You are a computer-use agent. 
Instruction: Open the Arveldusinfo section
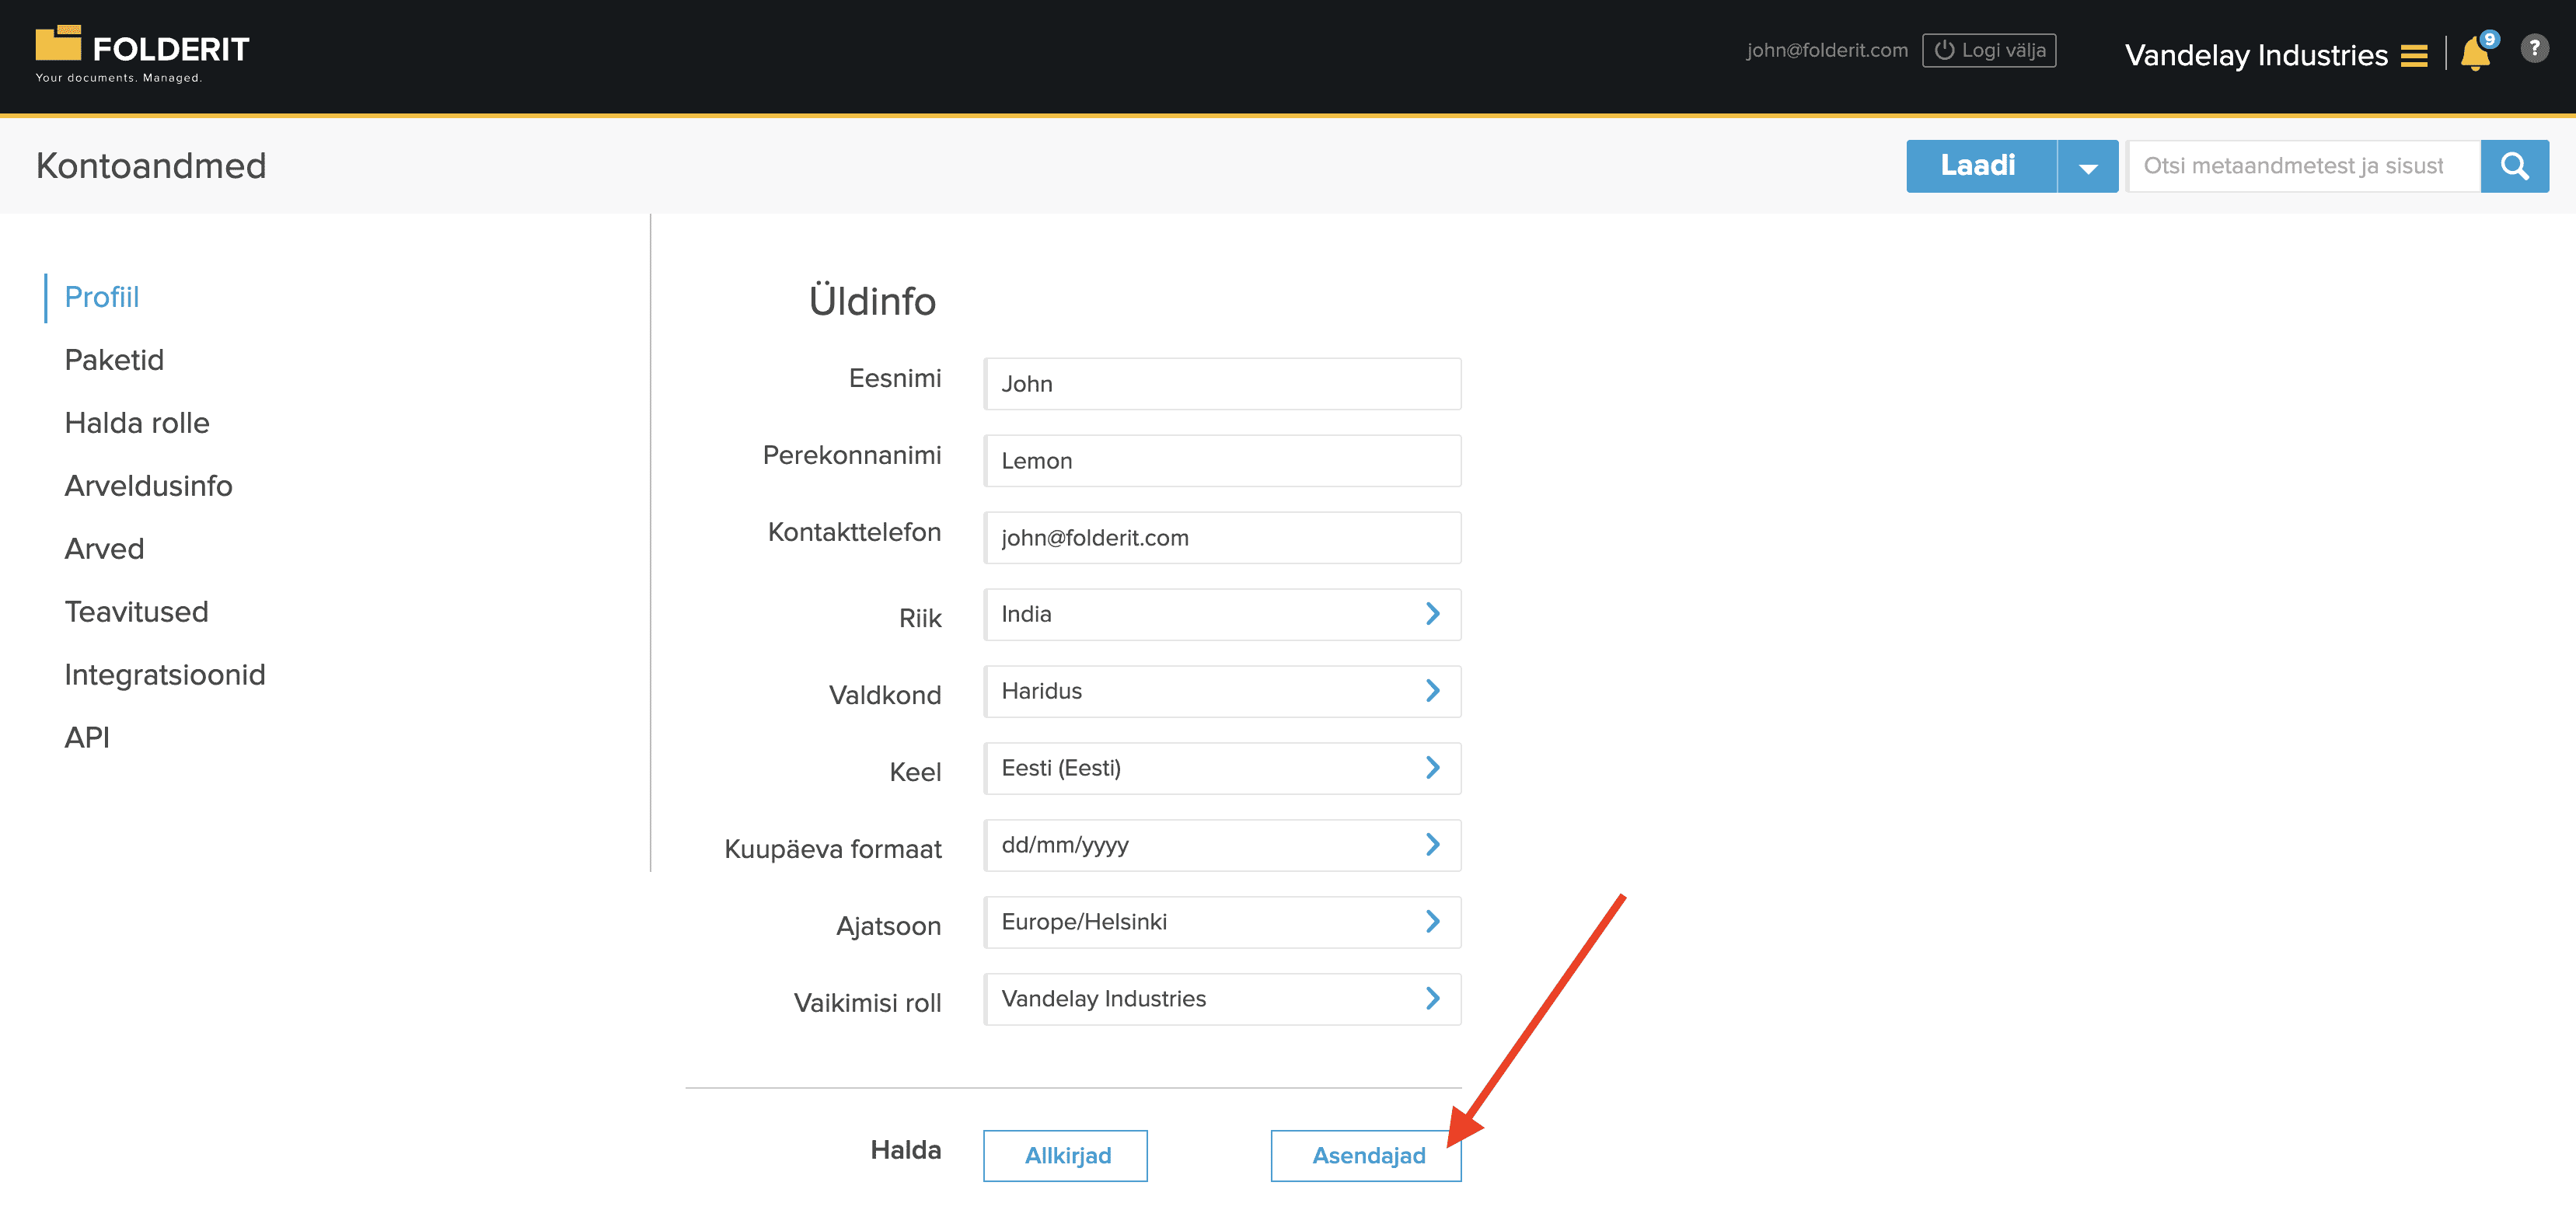click(148, 486)
